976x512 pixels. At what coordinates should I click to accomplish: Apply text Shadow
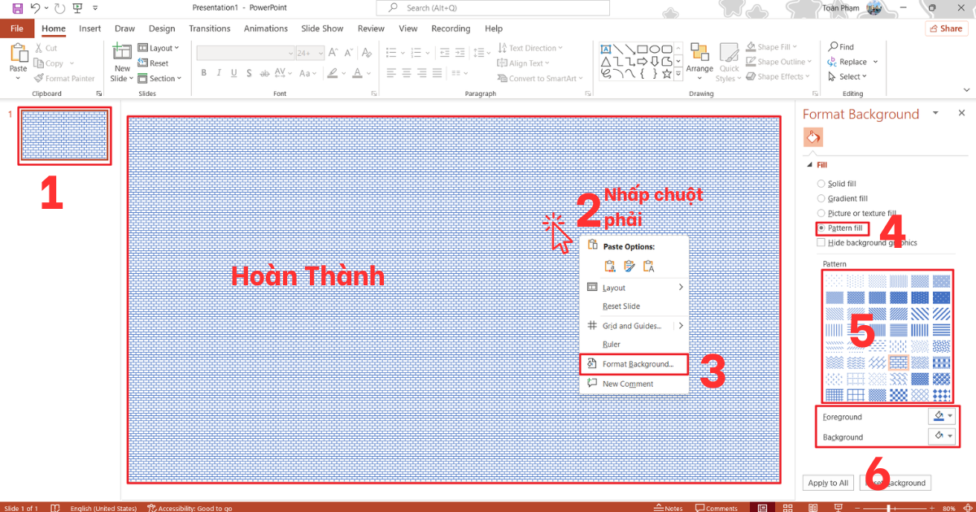pos(251,72)
